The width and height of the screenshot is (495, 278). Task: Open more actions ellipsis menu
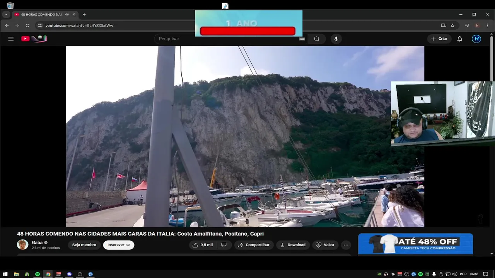coord(346,245)
